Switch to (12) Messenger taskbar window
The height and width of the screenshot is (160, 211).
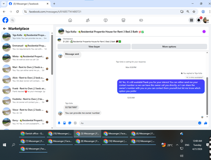(143, 141)
